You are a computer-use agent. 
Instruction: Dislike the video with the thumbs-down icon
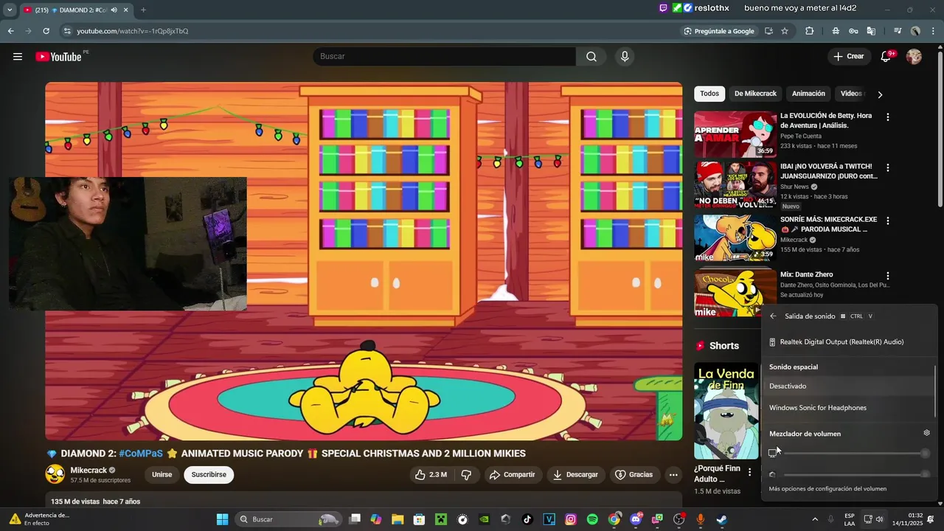coord(466,475)
